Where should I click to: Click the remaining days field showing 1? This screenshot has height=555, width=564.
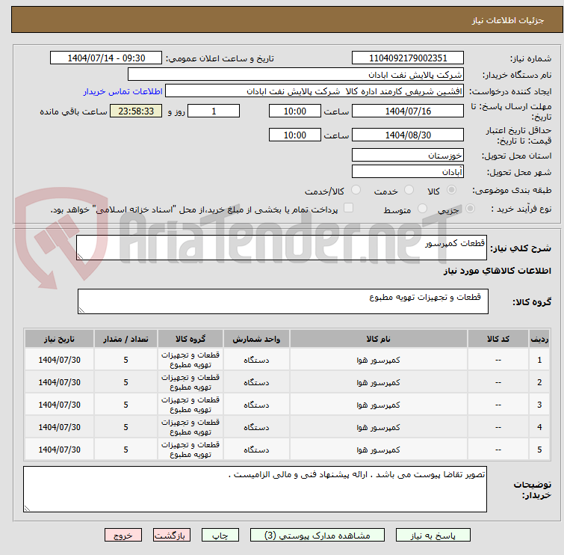tap(214, 111)
